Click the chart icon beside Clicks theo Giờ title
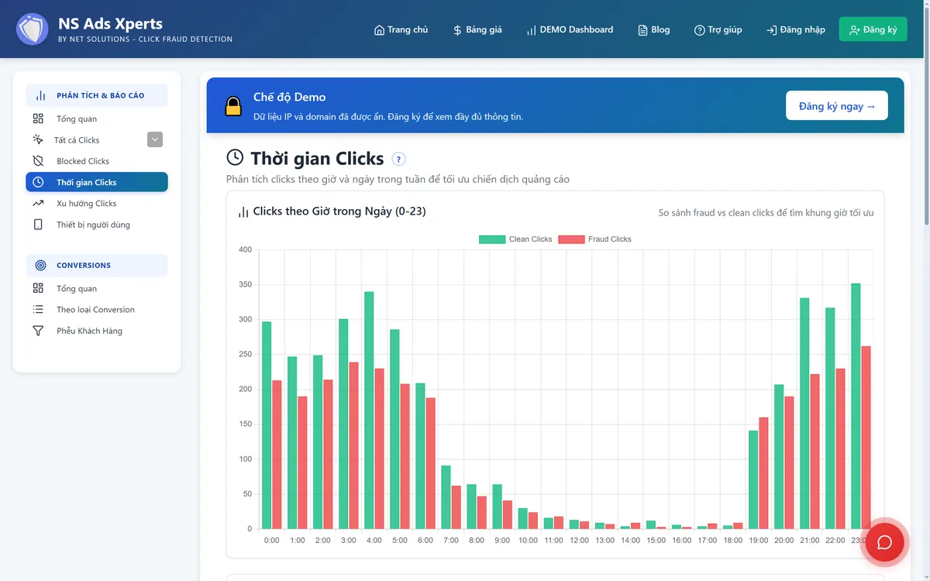Viewport: 930px width, 581px height. tap(243, 211)
